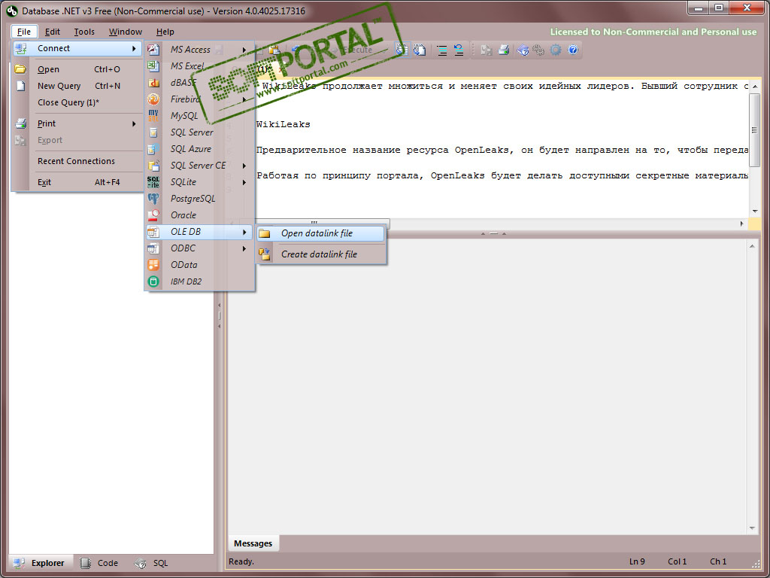770x578 pixels.
Task: Click the outdent lines toolbar icon
Action: point(458,50)
